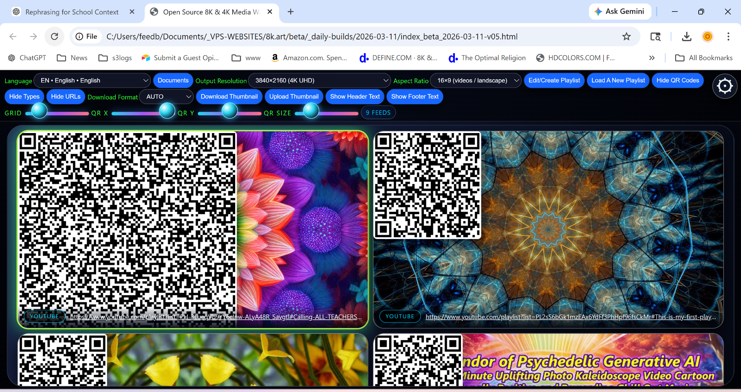Expand the Download Format AUTO dropdown

coord(166,97)
